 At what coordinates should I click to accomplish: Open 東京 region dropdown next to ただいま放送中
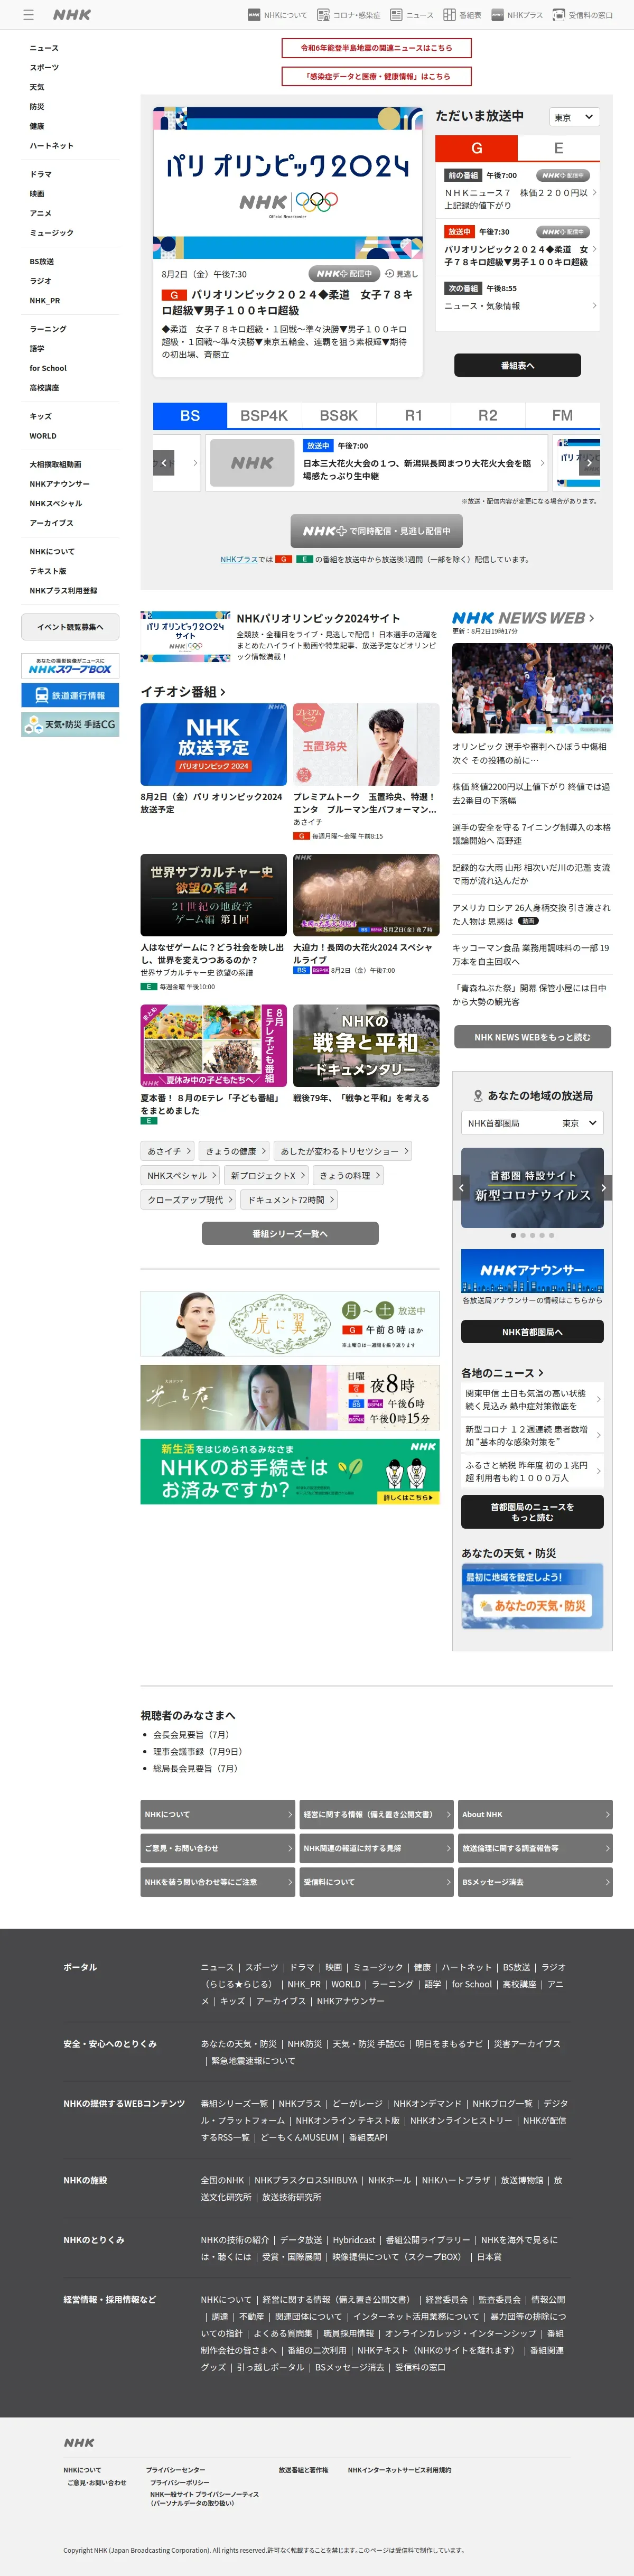574,117
